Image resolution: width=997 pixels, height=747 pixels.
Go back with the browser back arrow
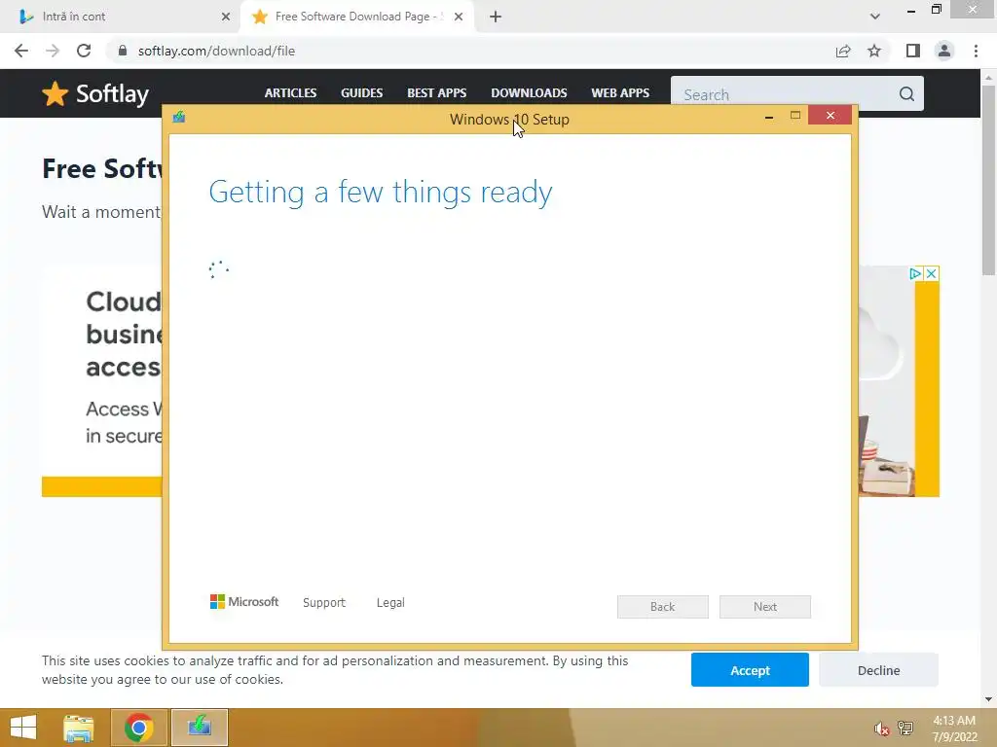pos(21,51)
